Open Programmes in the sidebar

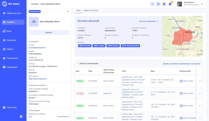[13, 58]
